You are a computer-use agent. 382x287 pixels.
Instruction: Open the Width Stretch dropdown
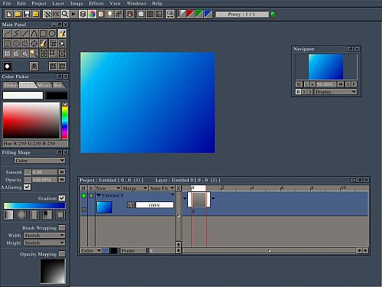click(x=44, y=235)
